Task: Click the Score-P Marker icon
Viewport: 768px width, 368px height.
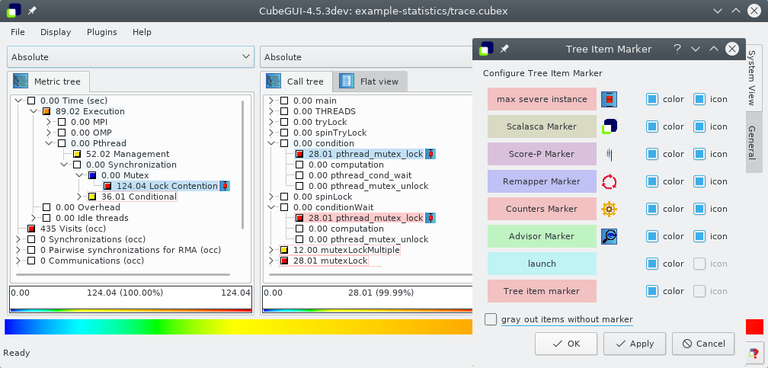Action: [x=609, y=154]
